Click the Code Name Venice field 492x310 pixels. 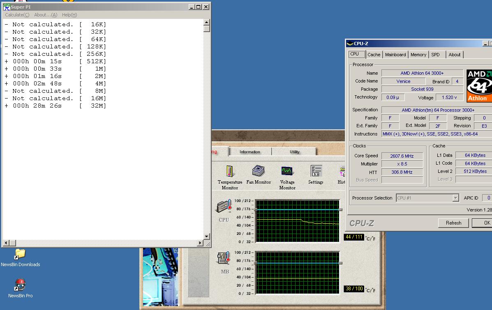[403, 81]
